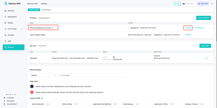Click the Custom HTML info icon
This screenshot has height=108, width=217.
pyautogui.click(x=42, y=98)
